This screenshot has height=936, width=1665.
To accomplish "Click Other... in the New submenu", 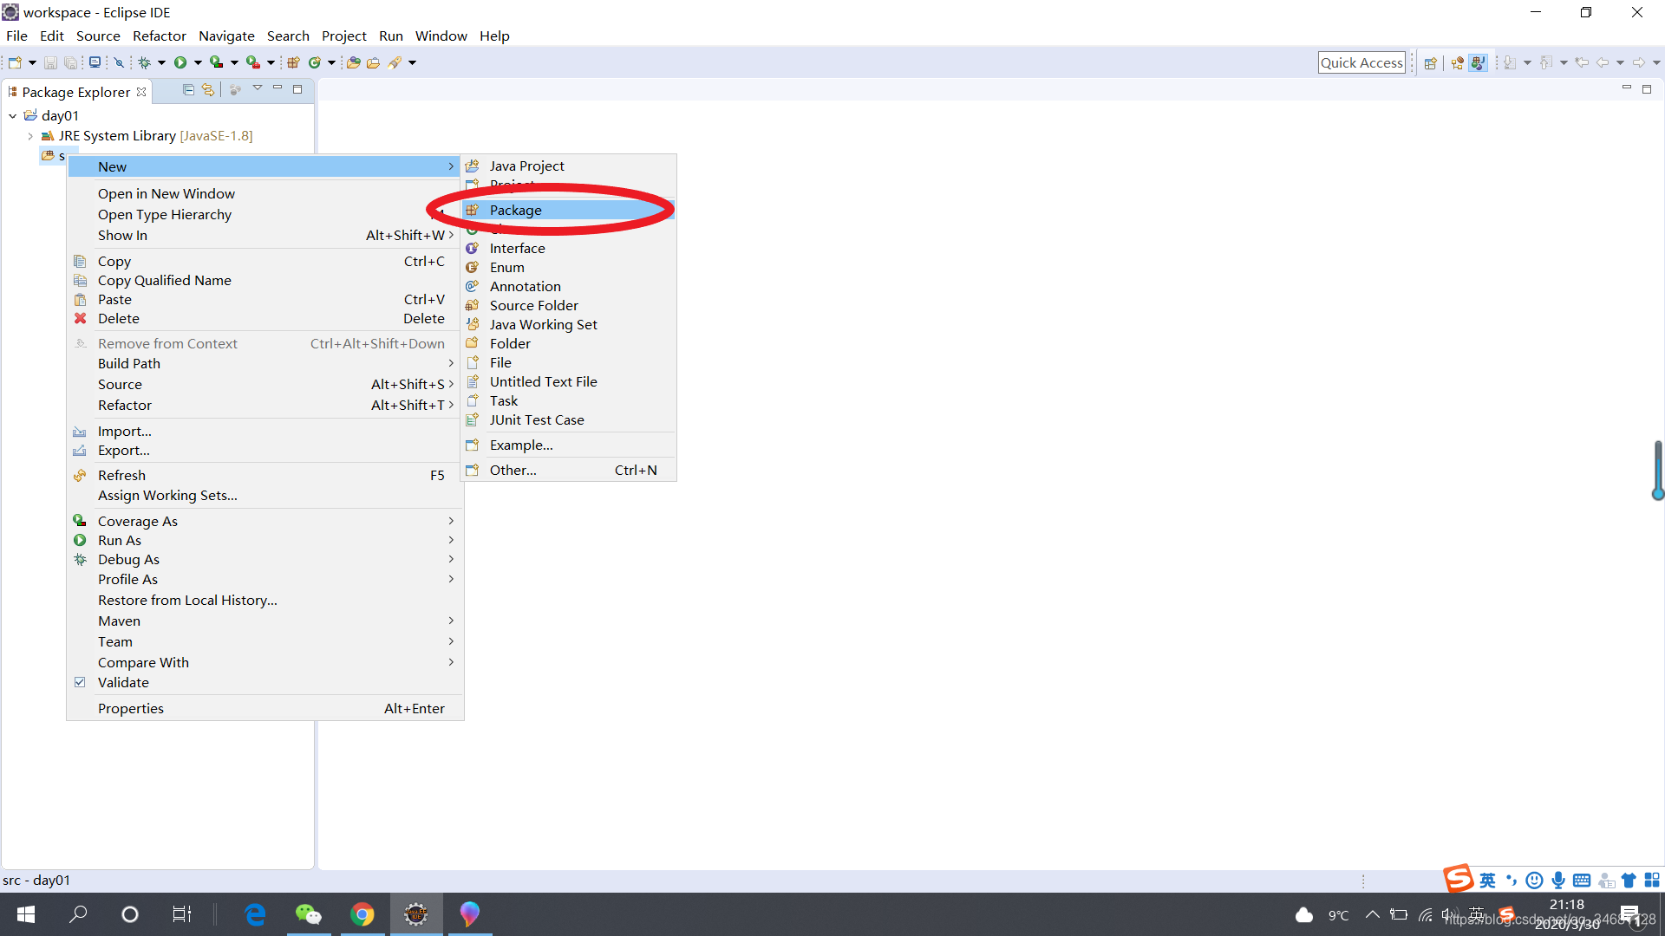I will pyautogui.click(x=568, y=470).
